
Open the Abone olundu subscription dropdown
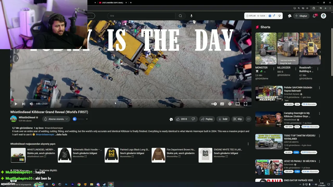(x=56, y=119)
